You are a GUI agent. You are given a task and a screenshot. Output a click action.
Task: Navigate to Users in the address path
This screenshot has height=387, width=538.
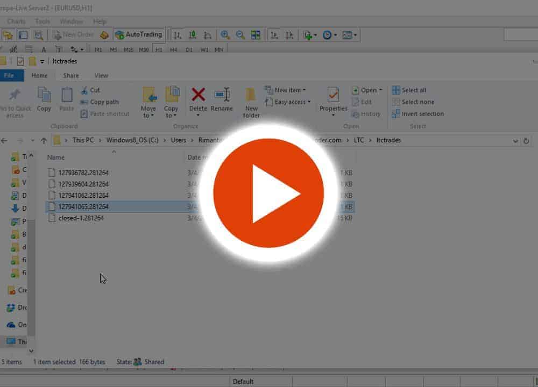click(x=179, y=140)
